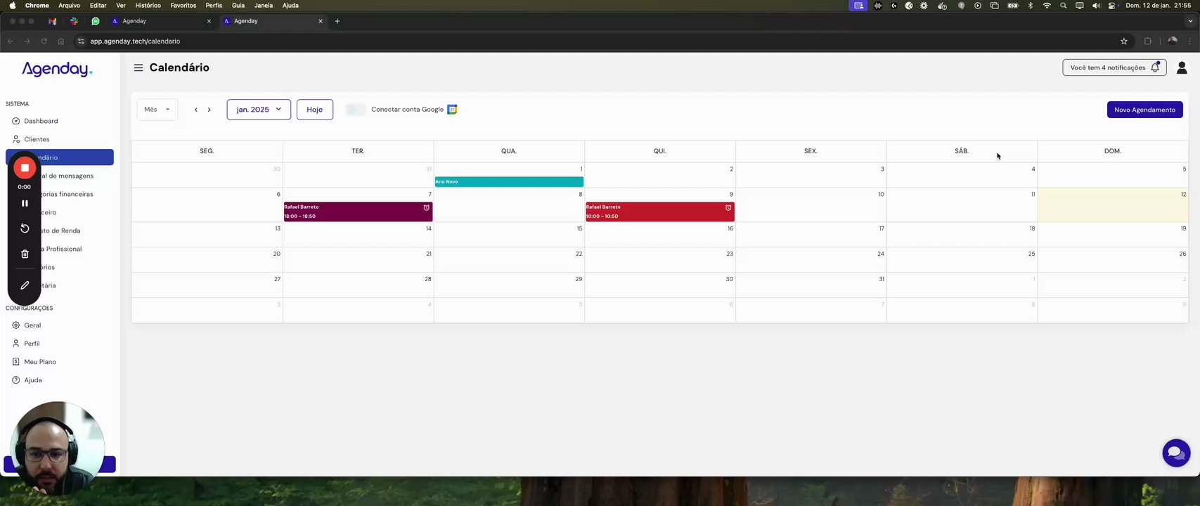This screenshot has width=1200, height=506.
Task: Restart the recording with the circular arrow icon
Action: click(25, 228)
